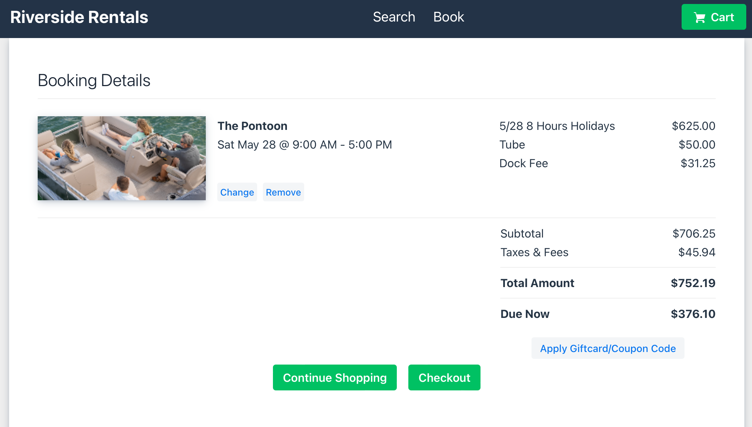Open the Cart button label

coord(722,17)
